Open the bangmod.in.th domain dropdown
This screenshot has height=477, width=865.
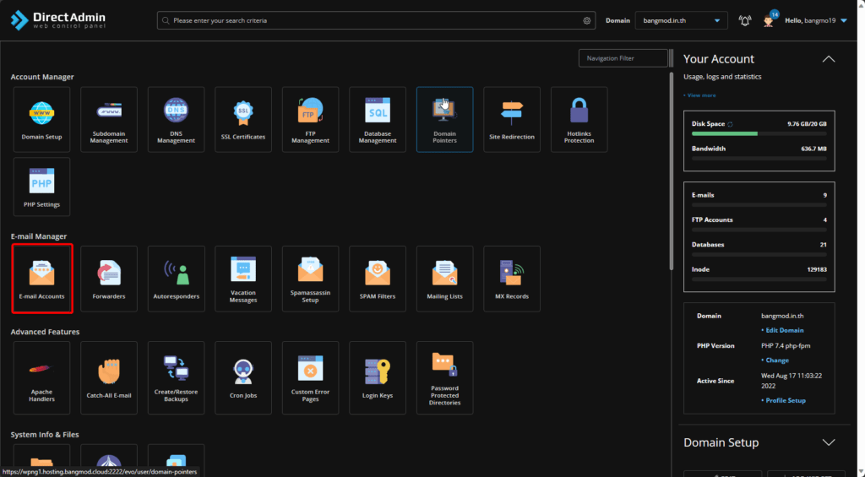(x=681, y=21)
